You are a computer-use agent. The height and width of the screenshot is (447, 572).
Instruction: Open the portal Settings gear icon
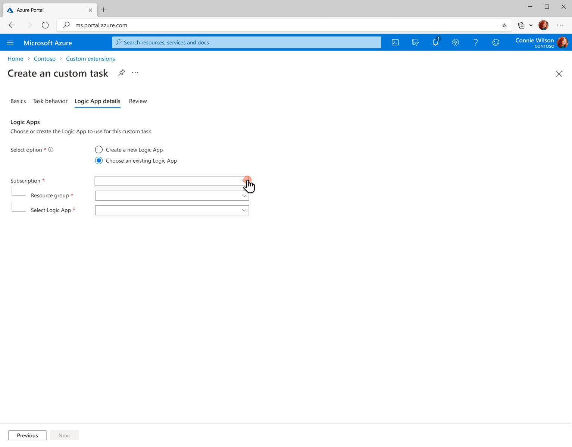[x=455, y=42]
